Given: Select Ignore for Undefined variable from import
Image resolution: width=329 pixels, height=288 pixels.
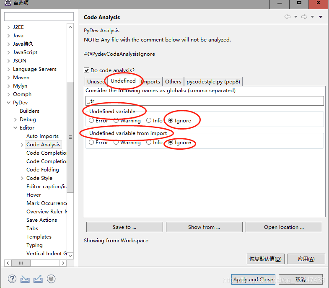Looking at the screenshot, I should 171,142.
